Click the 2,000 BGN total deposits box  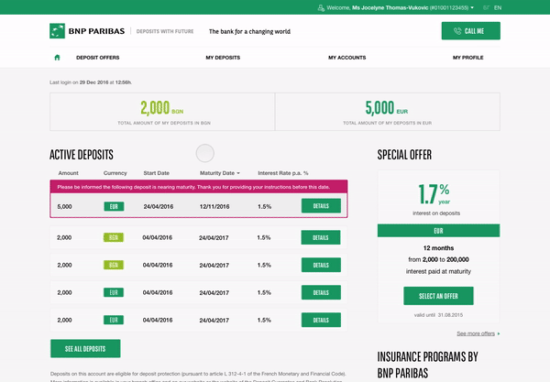(x=162, y=112)
